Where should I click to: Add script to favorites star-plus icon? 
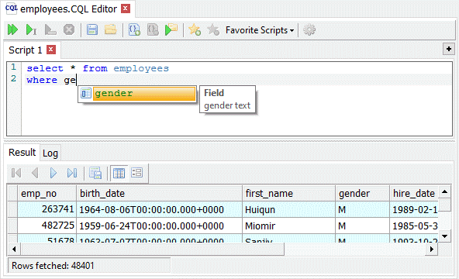coord(195,29)
